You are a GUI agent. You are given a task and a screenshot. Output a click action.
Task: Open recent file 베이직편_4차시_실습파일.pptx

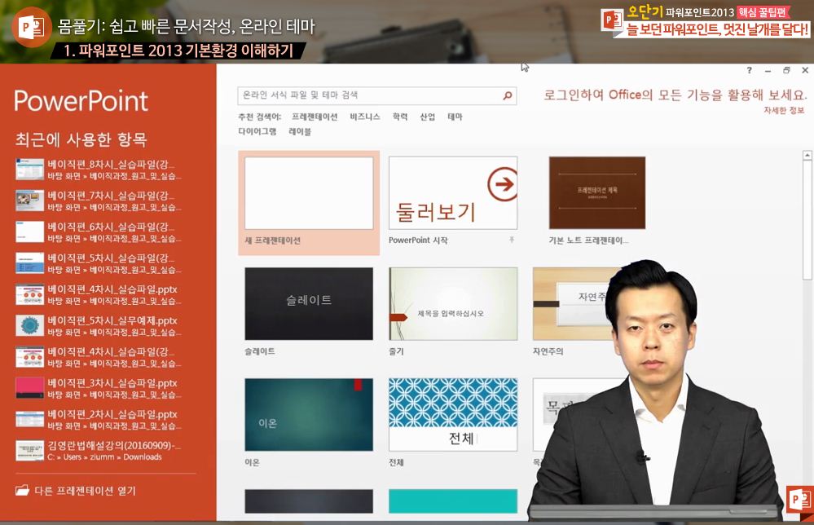(x=99, y=294)
